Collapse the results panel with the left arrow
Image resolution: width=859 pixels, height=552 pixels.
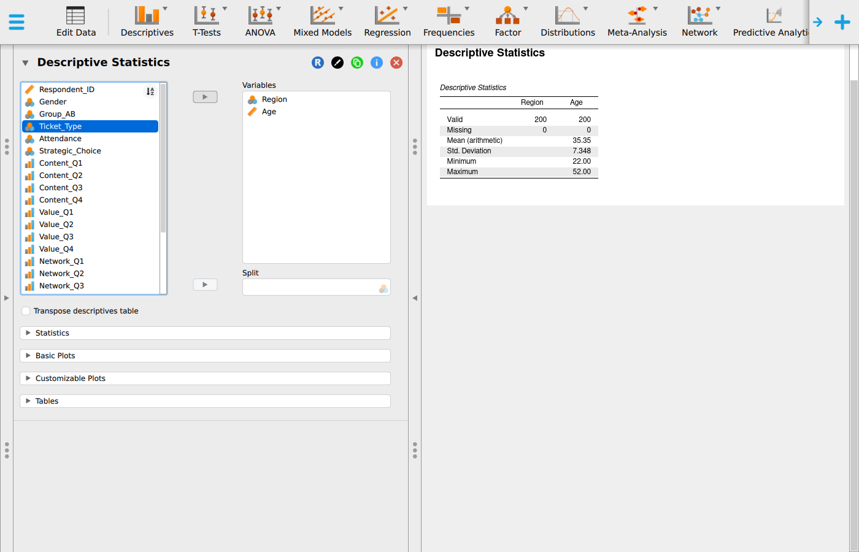pos(415,298)
